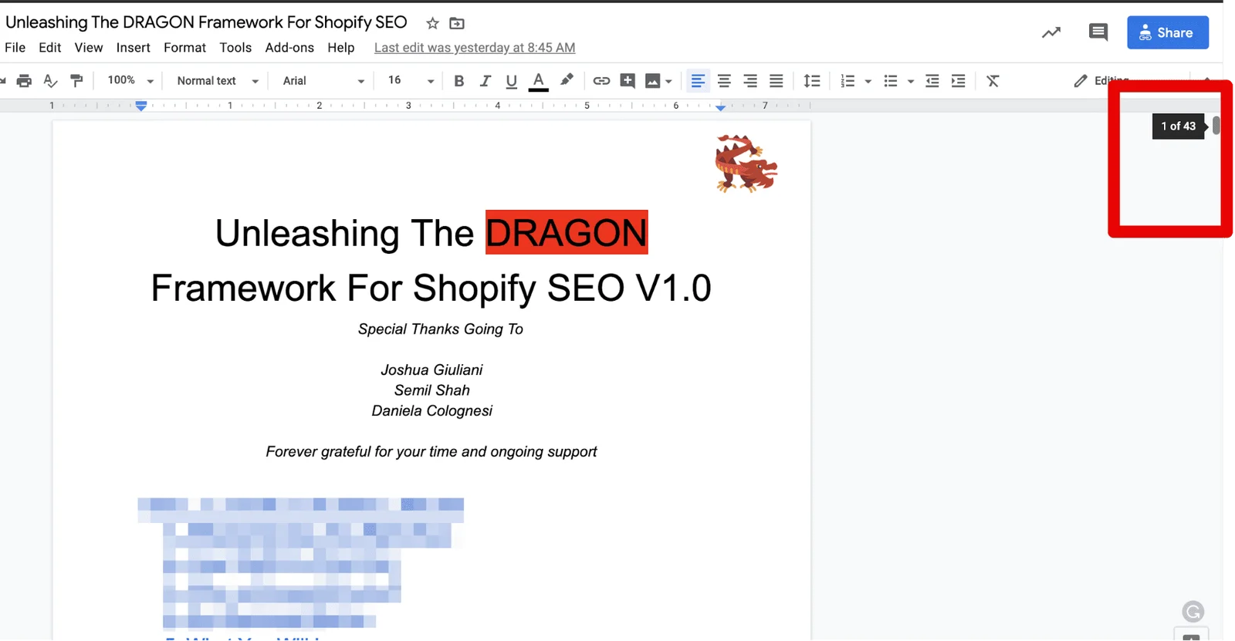Screen dimensions: 1235x641
Task: Set right alignment
Action: (x=750, y=80)
